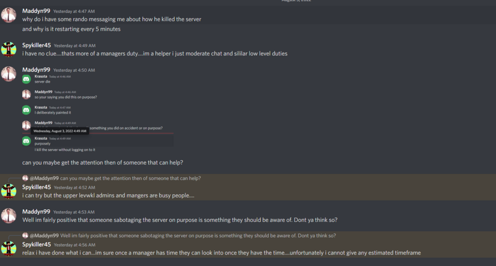Select Spykiller45's avatar on the 4:52 AM message
Screen dimensions: 496x266
click(x=8, y=191)
